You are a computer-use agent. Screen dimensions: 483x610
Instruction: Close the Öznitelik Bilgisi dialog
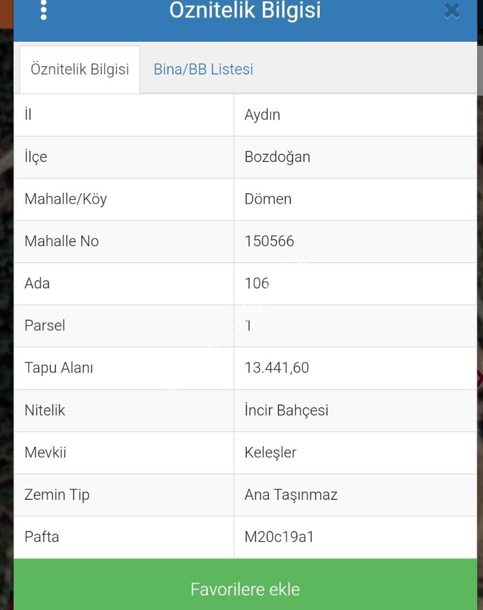pyautogui.click(x=452, y=11)
